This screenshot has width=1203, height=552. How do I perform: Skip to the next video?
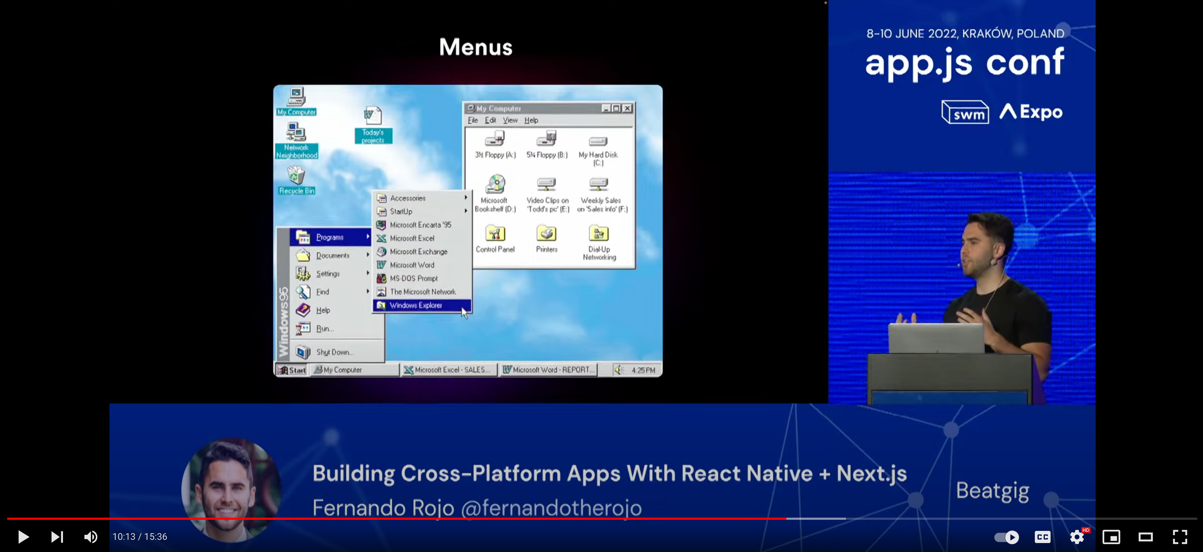click(x=57, y=537)
